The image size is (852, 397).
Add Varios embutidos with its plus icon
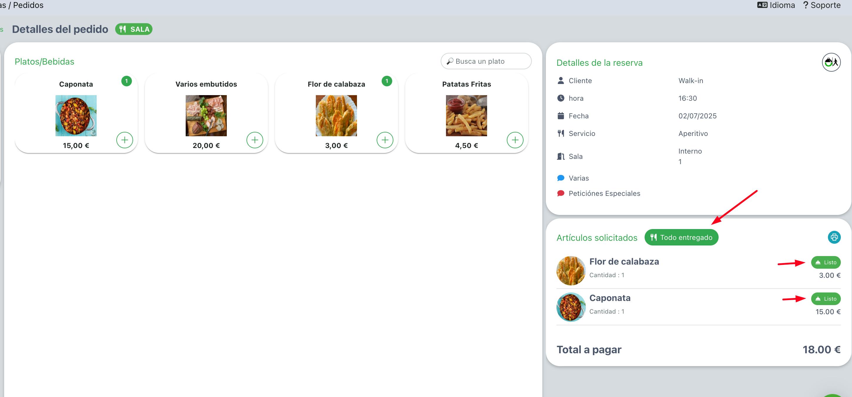255,140
